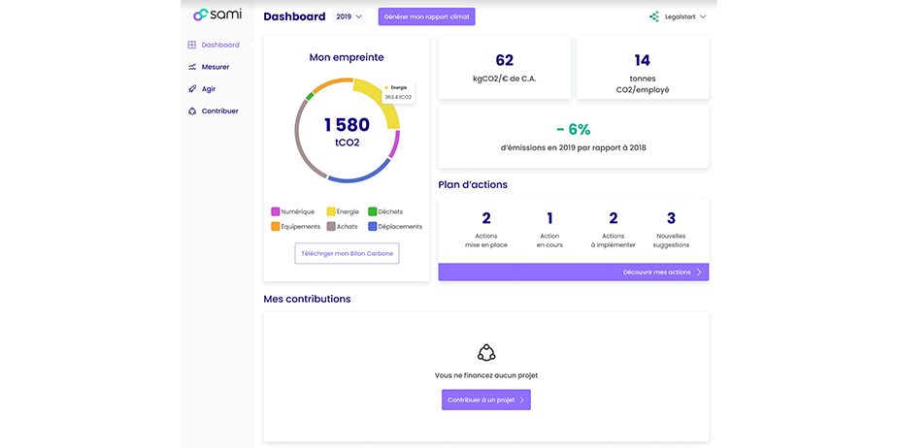Click arrow icon on Découvrir mes actions

point(699,272)
